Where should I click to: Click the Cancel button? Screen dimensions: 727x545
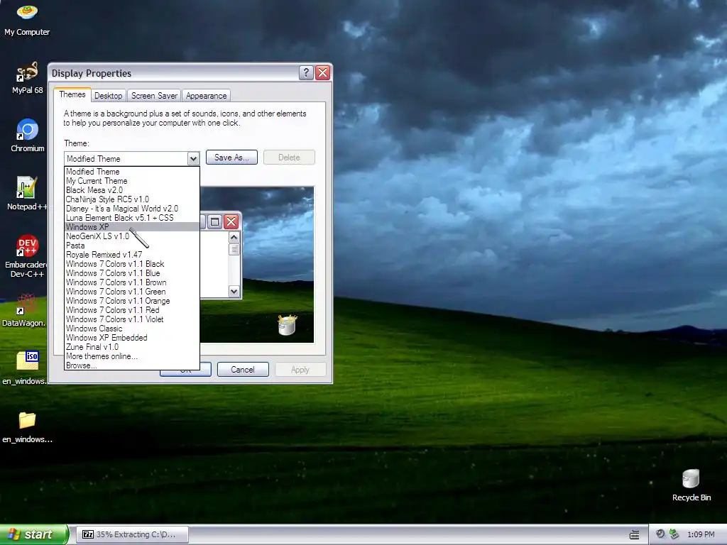(x=243, y=369)
